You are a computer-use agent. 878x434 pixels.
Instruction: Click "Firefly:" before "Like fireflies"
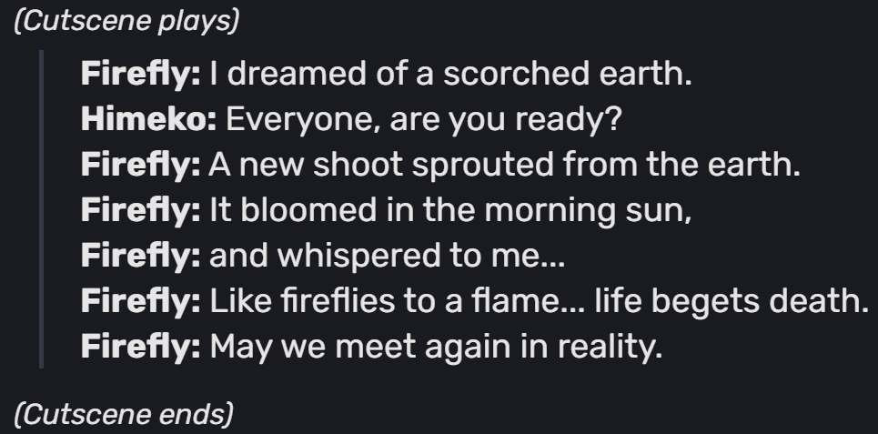pyautogui.click(x=141, y=306)
